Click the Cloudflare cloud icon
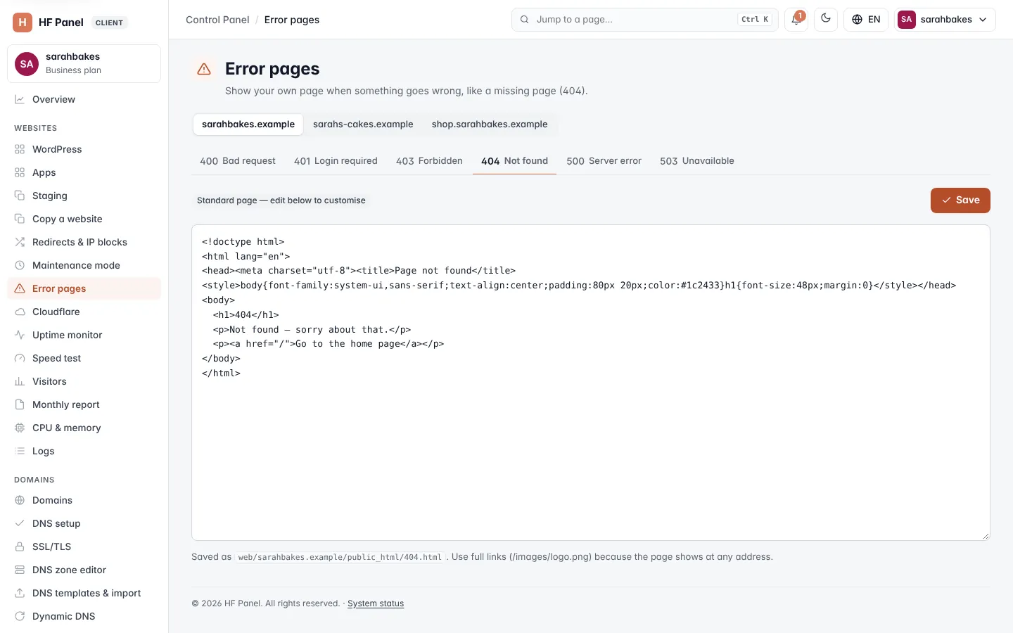This screenshot has height=633, width=1013. click(x=20, y=312)
